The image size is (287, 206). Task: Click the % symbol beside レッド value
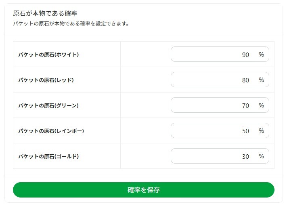coord(261,80)
